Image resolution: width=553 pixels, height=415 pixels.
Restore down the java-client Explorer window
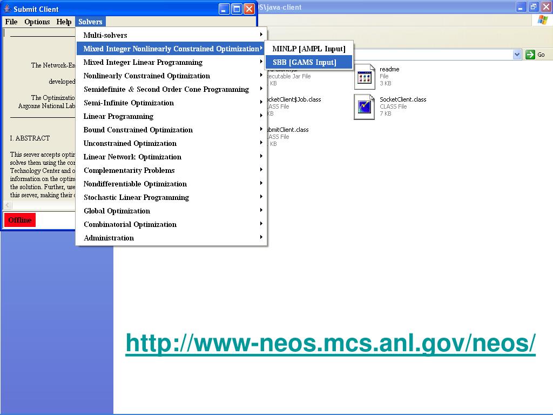pos(534,7)
